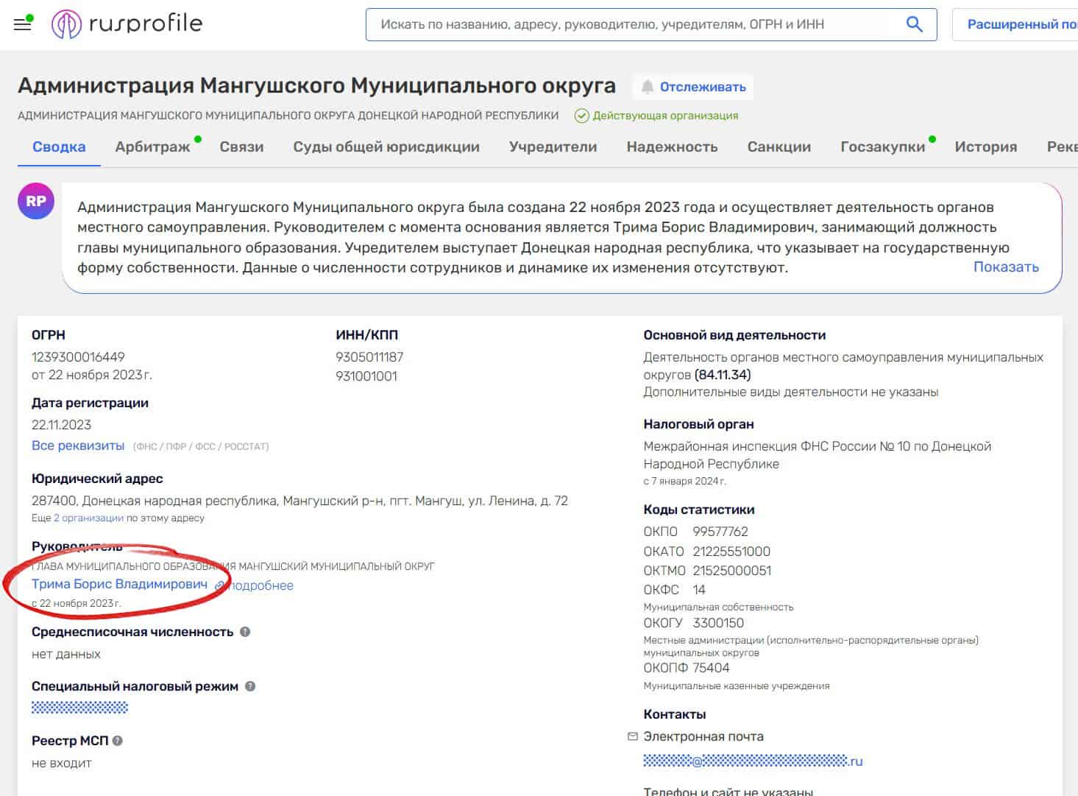Open the Санкции tab
The height and width of the screenshot is (796, 1078).
tap(779, 147)
